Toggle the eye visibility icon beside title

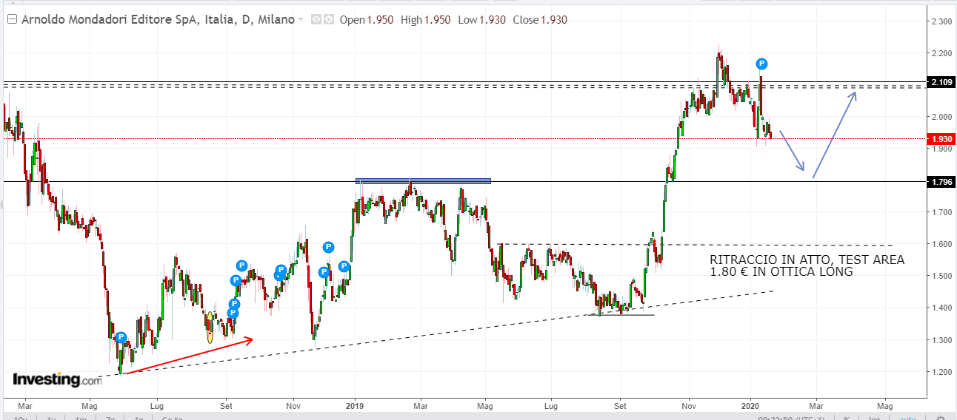pos(316,20)
